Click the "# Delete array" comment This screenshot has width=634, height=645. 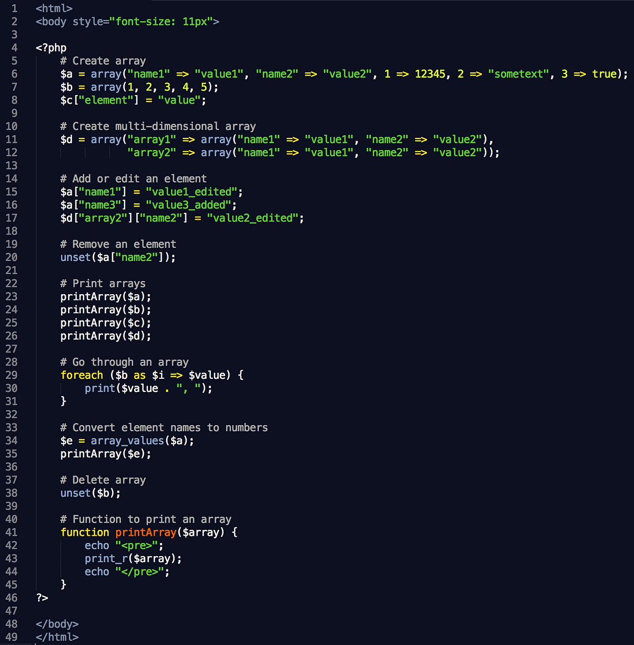tap(103, 480)
